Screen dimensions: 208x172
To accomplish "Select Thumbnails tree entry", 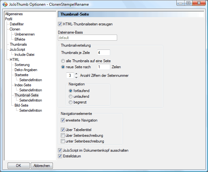I will (x=18, y=44).
